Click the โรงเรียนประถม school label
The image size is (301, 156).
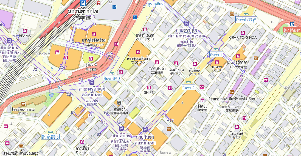click(x=23, y=110)
